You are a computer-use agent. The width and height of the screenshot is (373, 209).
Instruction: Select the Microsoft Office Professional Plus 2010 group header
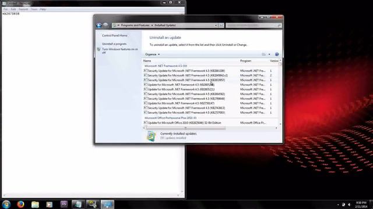[171, 118]
